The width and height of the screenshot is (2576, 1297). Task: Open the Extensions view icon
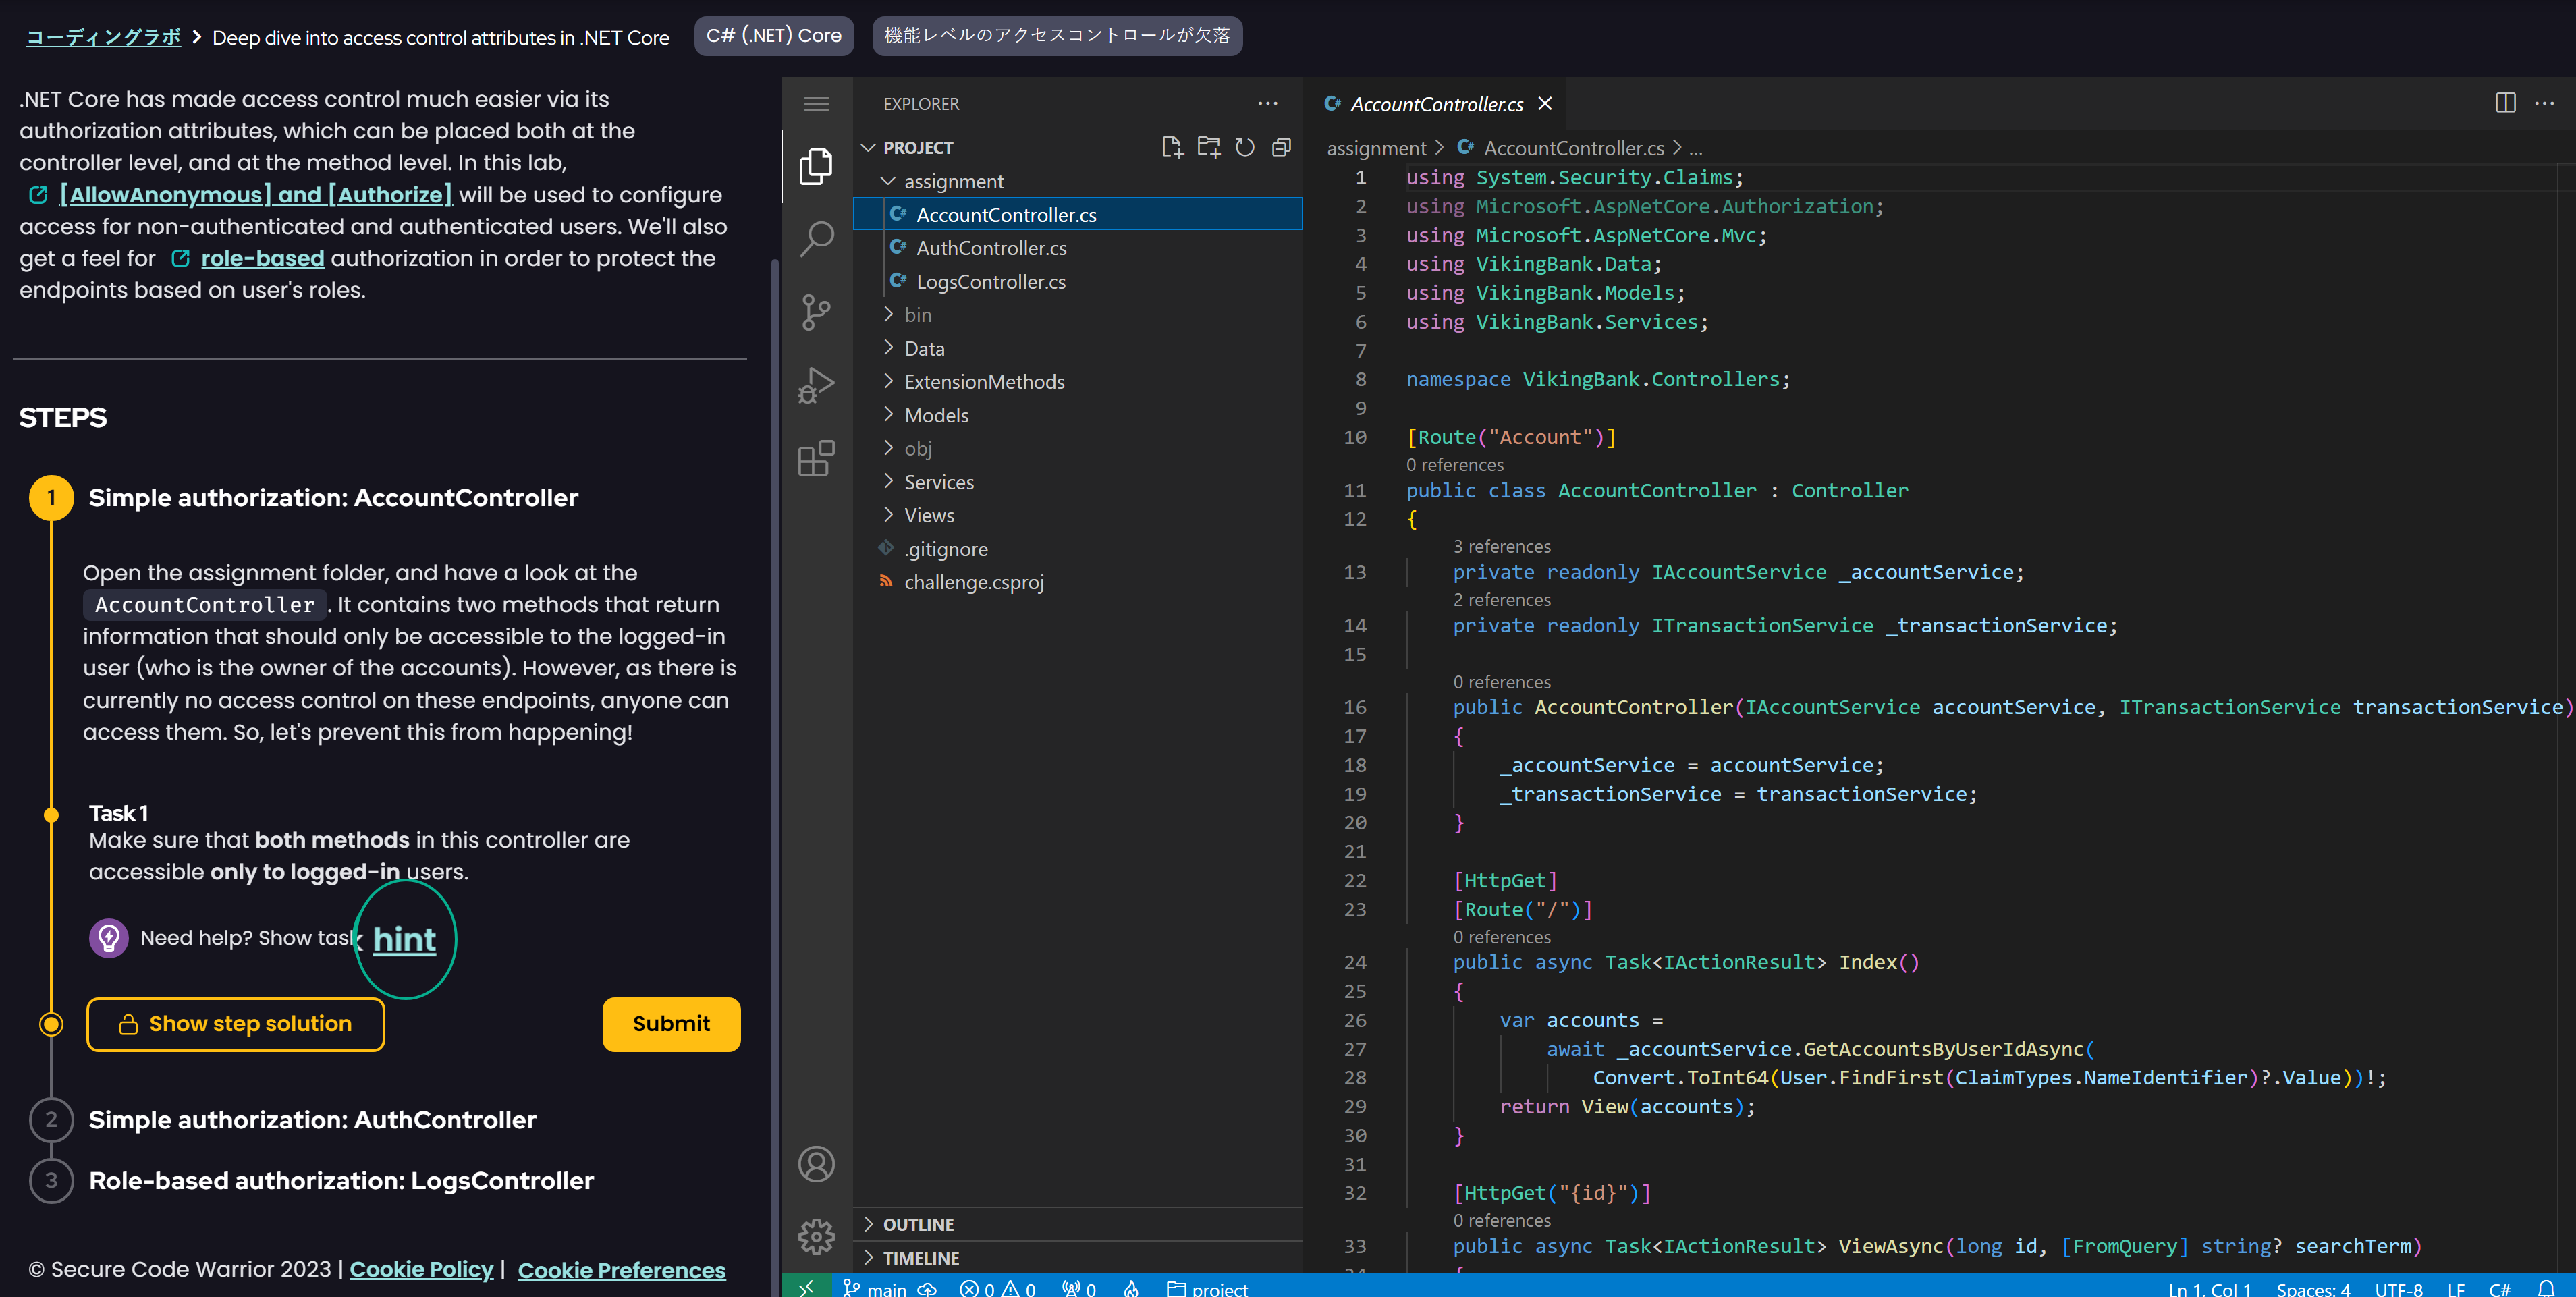click(816, 458)
